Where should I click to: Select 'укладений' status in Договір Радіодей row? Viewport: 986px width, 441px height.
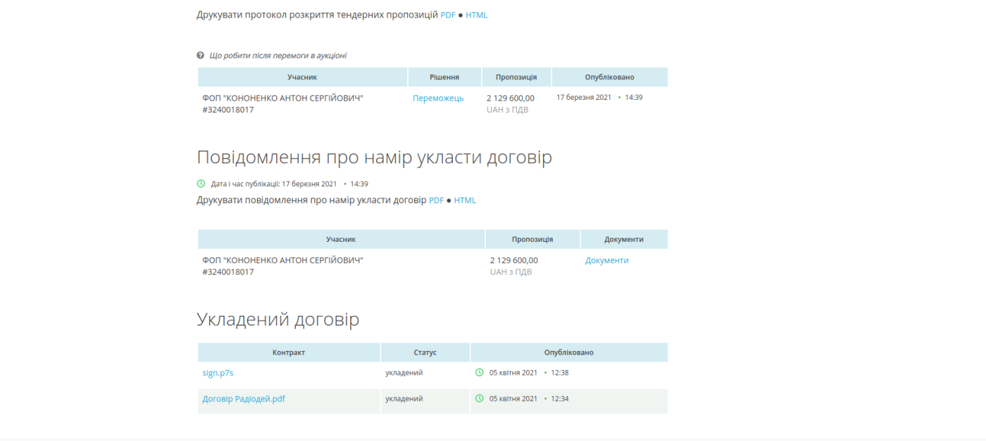pos(404,399)
